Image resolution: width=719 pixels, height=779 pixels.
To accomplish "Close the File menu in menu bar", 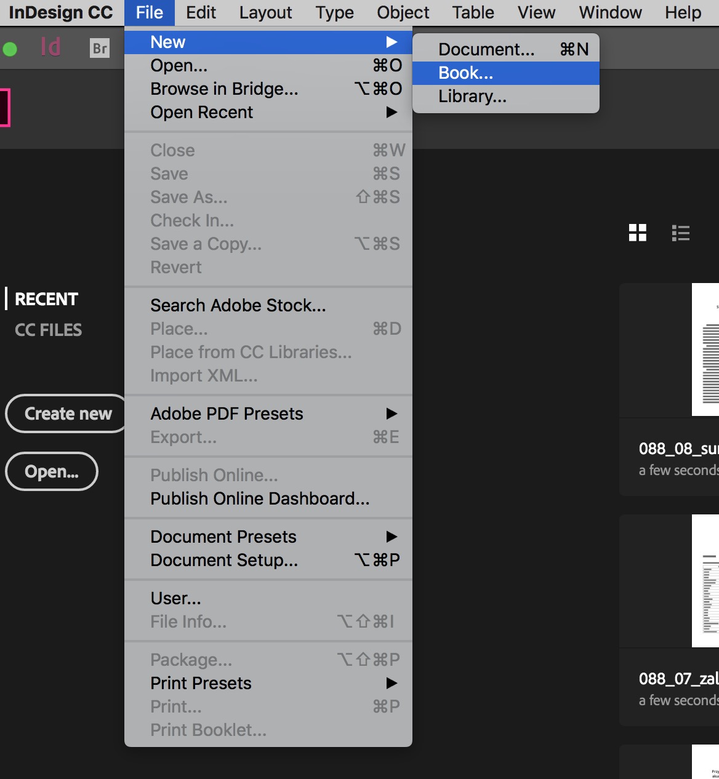I will pos(150,12).
